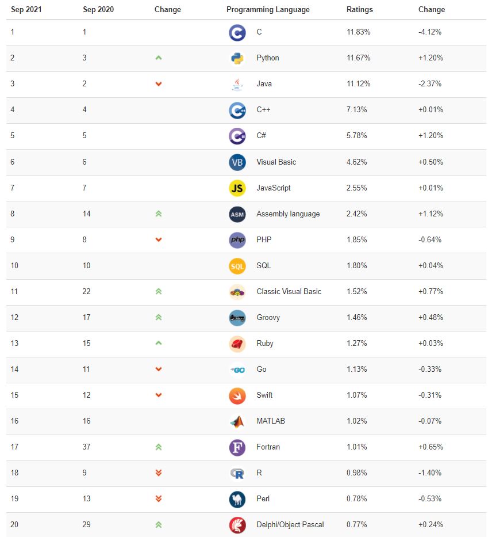Click the Assembly language ASM icon
This screenshot has width=492, height=537.
click(x=237, y=214)
